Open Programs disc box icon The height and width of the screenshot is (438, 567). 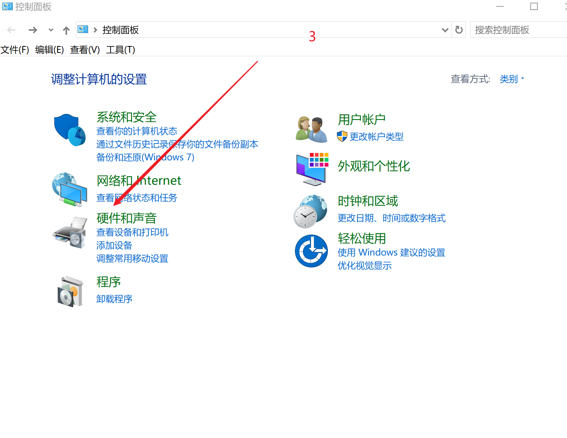click(x=70, y=292)
